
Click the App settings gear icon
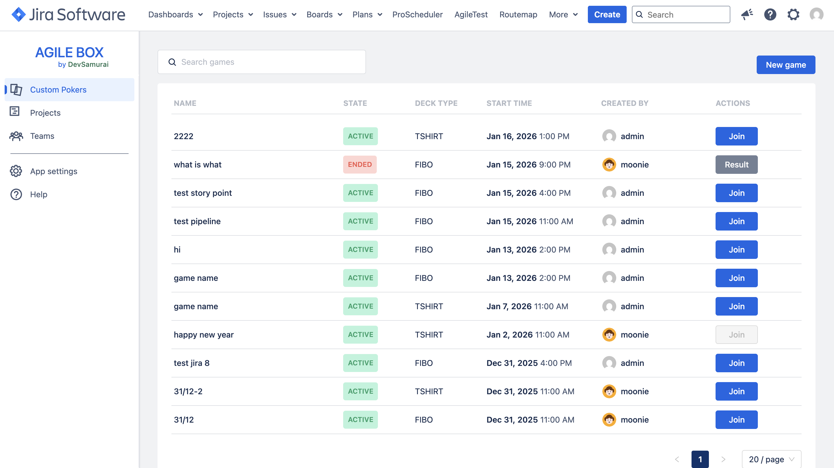(x=16, y=171)
